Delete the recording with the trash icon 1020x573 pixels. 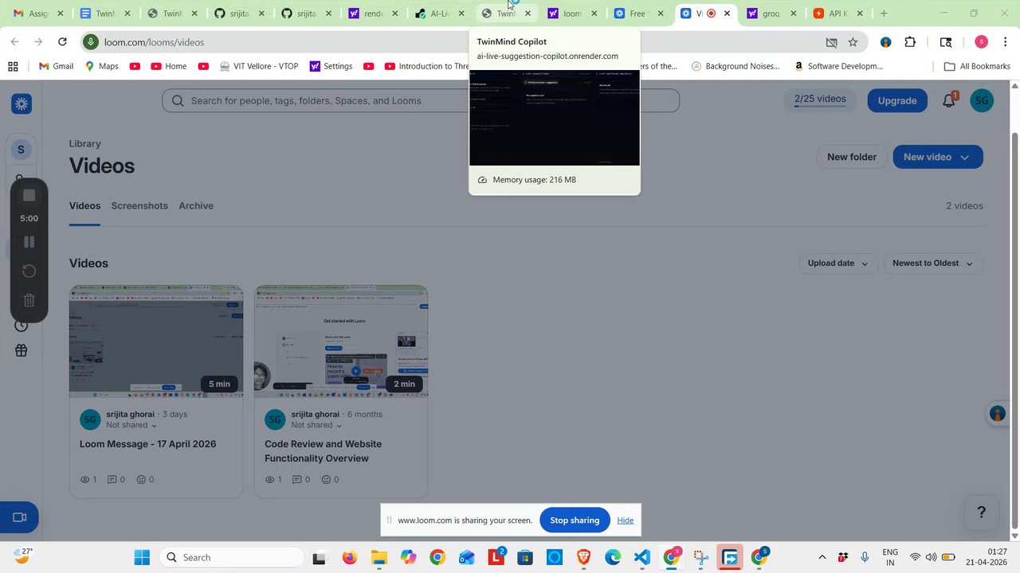point(29,300)
